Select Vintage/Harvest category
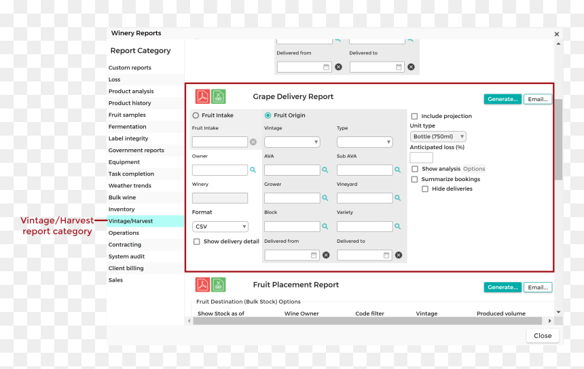 click(x=145, y=221)
